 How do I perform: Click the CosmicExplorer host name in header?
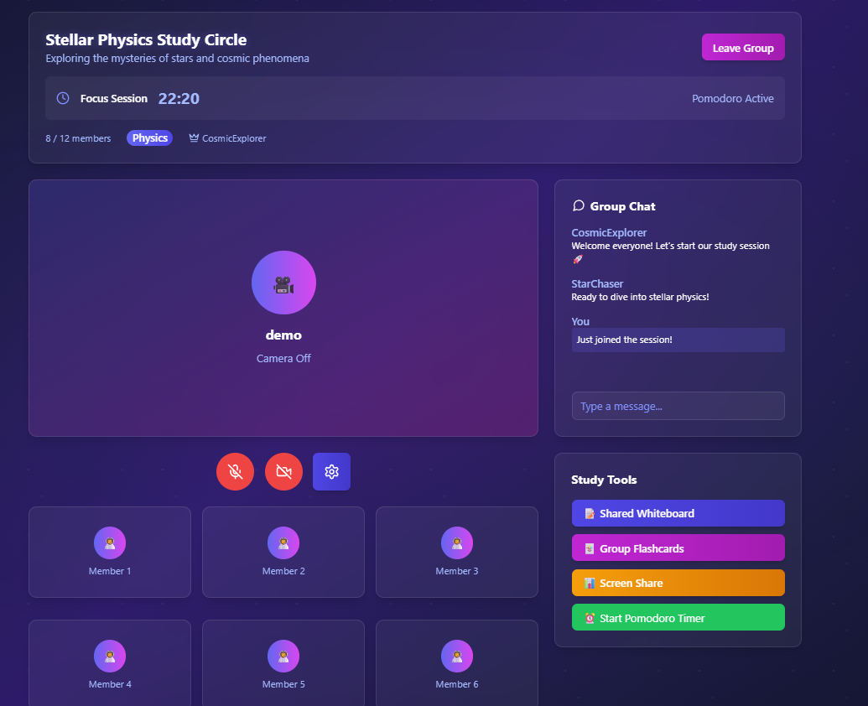pos(234,138)
